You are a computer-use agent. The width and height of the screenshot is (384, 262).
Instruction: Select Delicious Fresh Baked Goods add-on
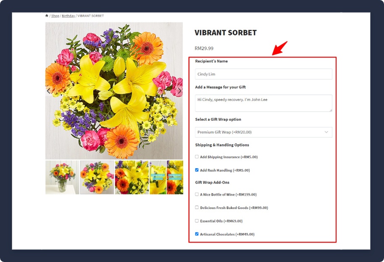197,207
